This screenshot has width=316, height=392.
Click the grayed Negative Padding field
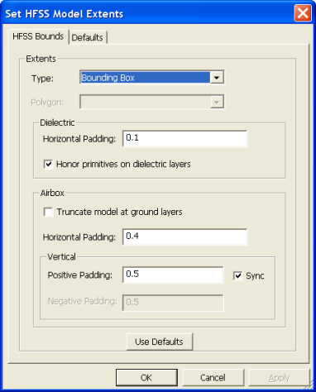[x=173, y=303]
